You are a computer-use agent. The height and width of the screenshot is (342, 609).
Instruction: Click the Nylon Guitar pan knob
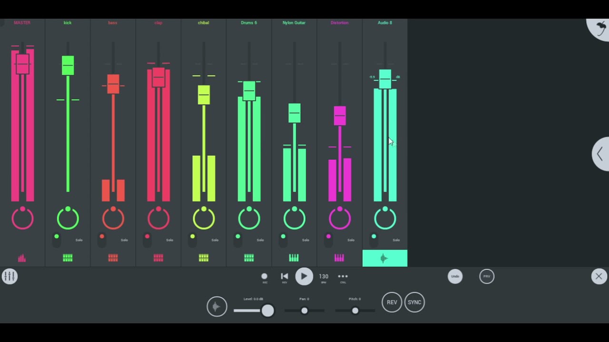click(294, 218)
